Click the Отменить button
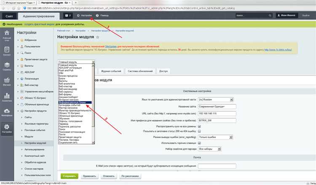Screen dimensions: 316x185 click(109, 176)
